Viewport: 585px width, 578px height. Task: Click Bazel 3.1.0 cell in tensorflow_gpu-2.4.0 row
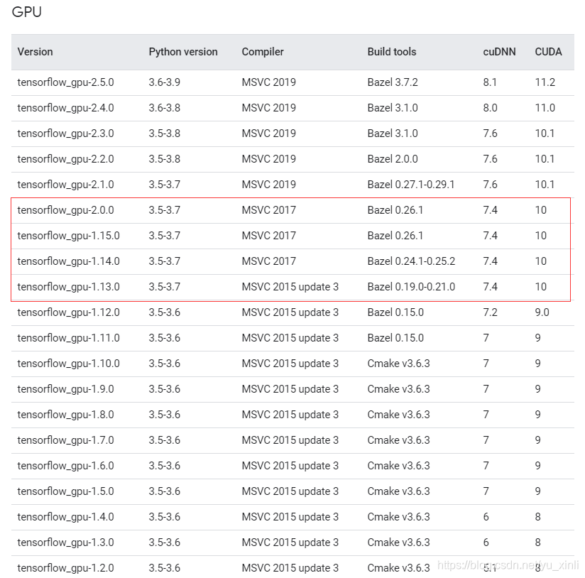393,108
